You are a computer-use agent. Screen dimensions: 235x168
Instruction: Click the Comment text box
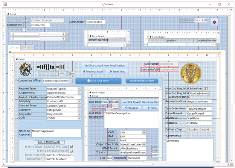pos(190,150)
